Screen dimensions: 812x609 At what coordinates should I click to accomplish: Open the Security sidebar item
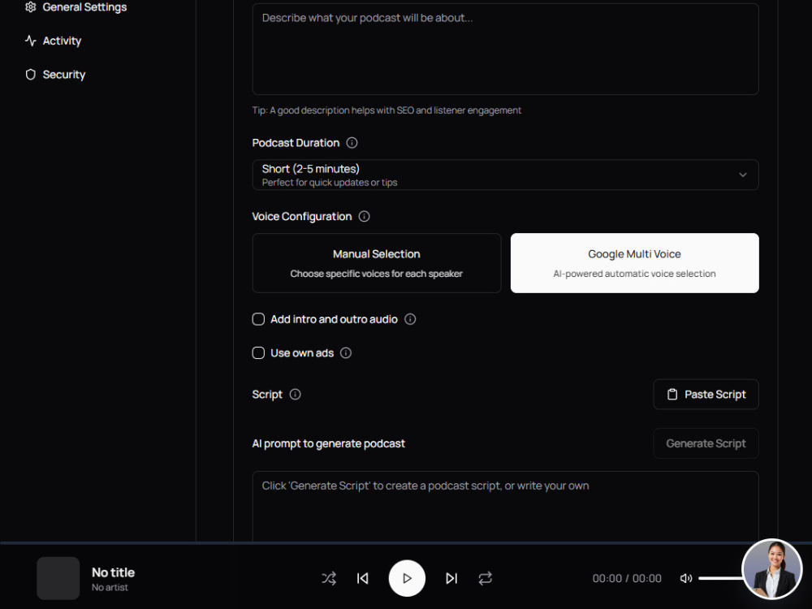(55, 75)
